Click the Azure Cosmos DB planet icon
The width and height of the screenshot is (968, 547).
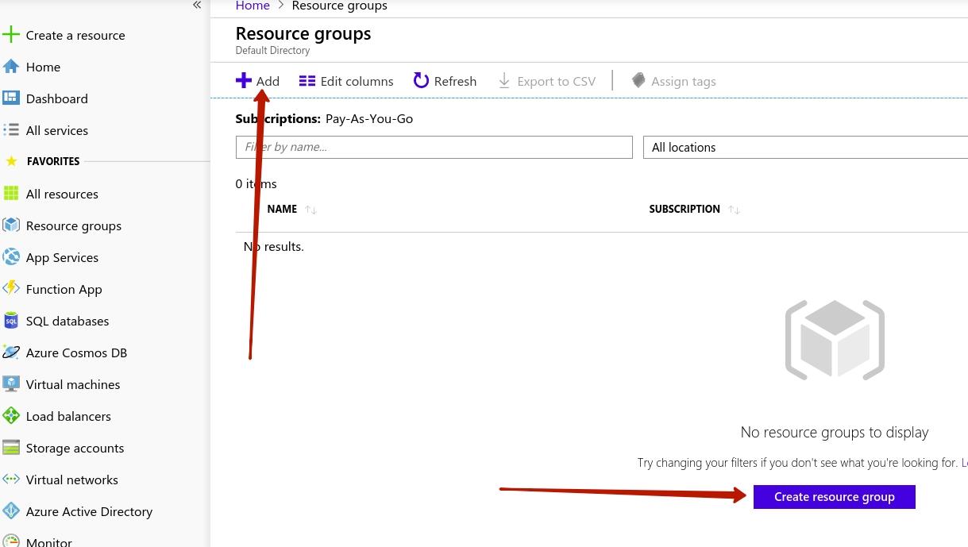11,352
